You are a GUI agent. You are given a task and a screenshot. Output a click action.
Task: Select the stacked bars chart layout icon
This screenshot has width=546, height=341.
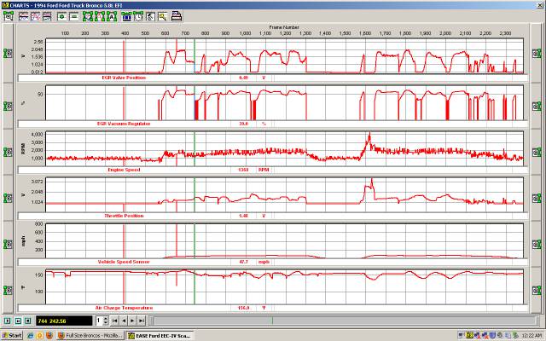click(47, 16)
